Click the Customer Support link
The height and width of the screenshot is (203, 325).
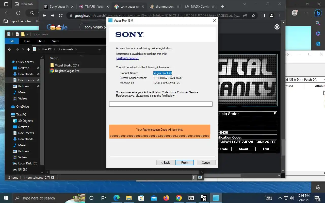(127, 58)
